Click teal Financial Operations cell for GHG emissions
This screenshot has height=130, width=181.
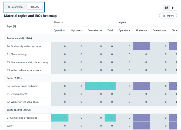point(59,118)
